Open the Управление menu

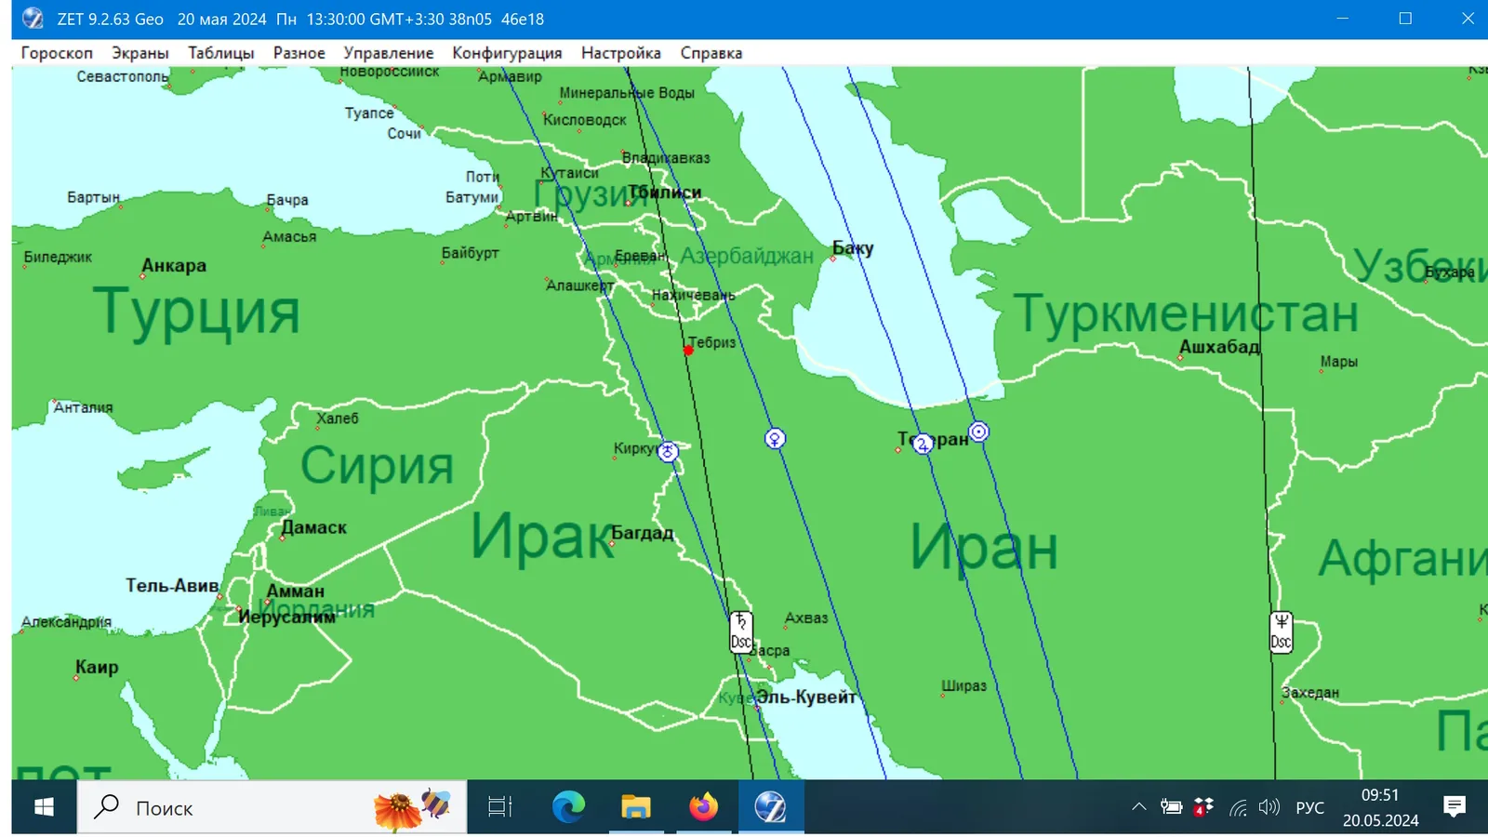(389, 53)
